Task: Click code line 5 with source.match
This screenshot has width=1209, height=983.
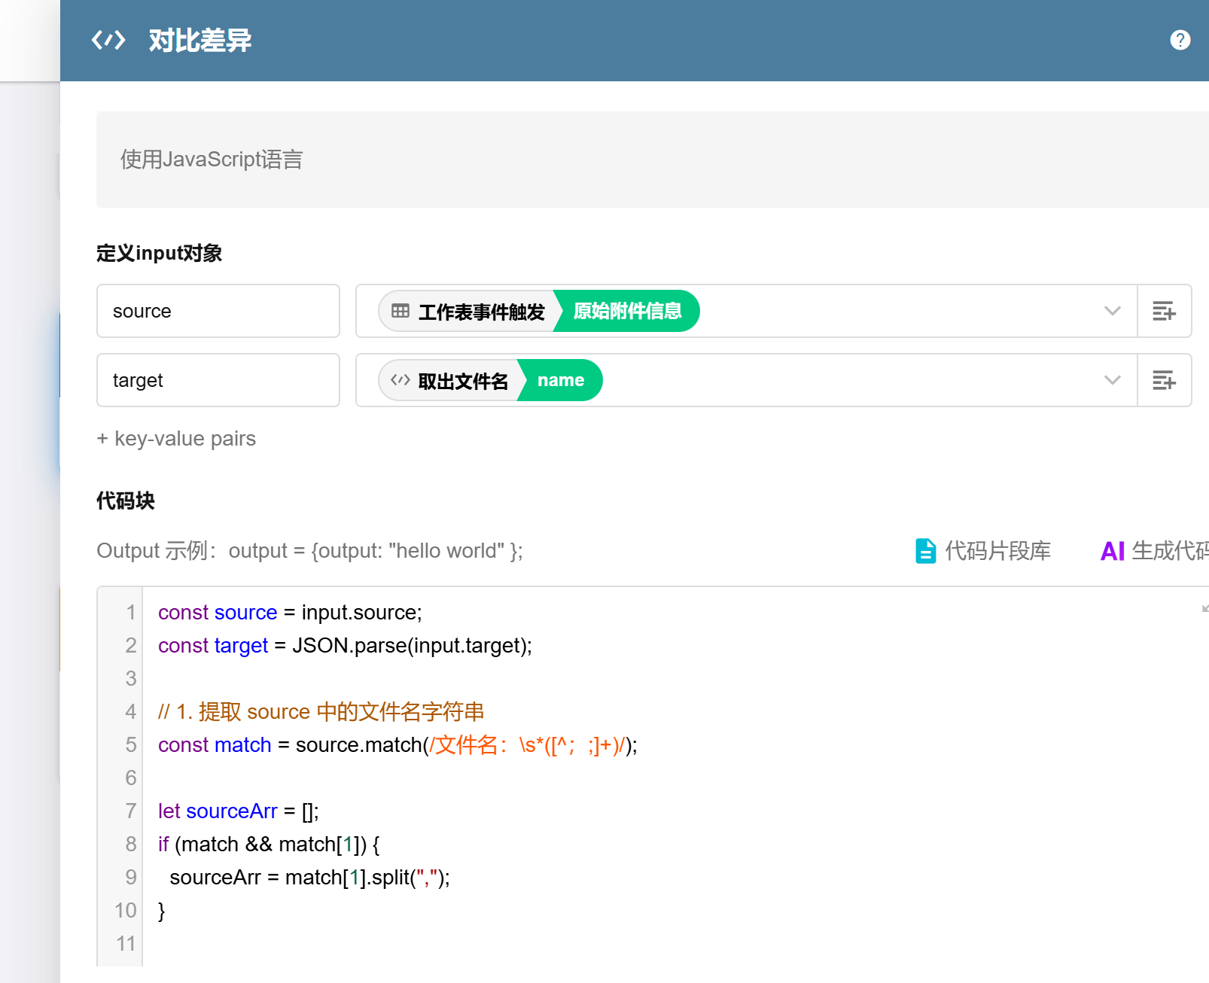Action: [x=397, y=745]
